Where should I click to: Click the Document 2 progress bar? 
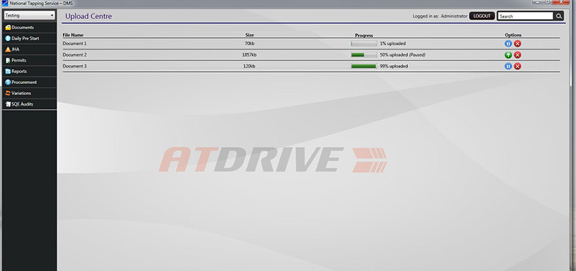tap(364, 55)
